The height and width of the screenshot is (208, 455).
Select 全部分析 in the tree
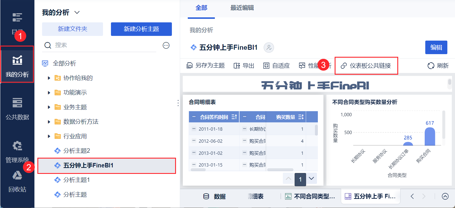pyautogui.click(x=64, y=63)
